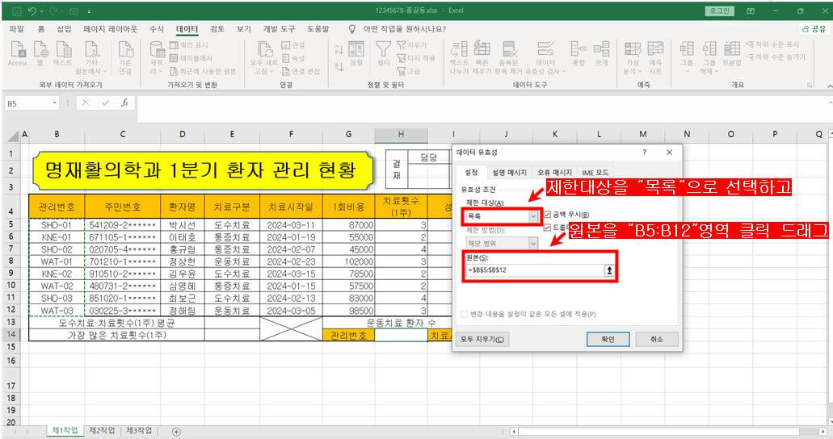Collapse the ribbon with chevron arrow

829,86
